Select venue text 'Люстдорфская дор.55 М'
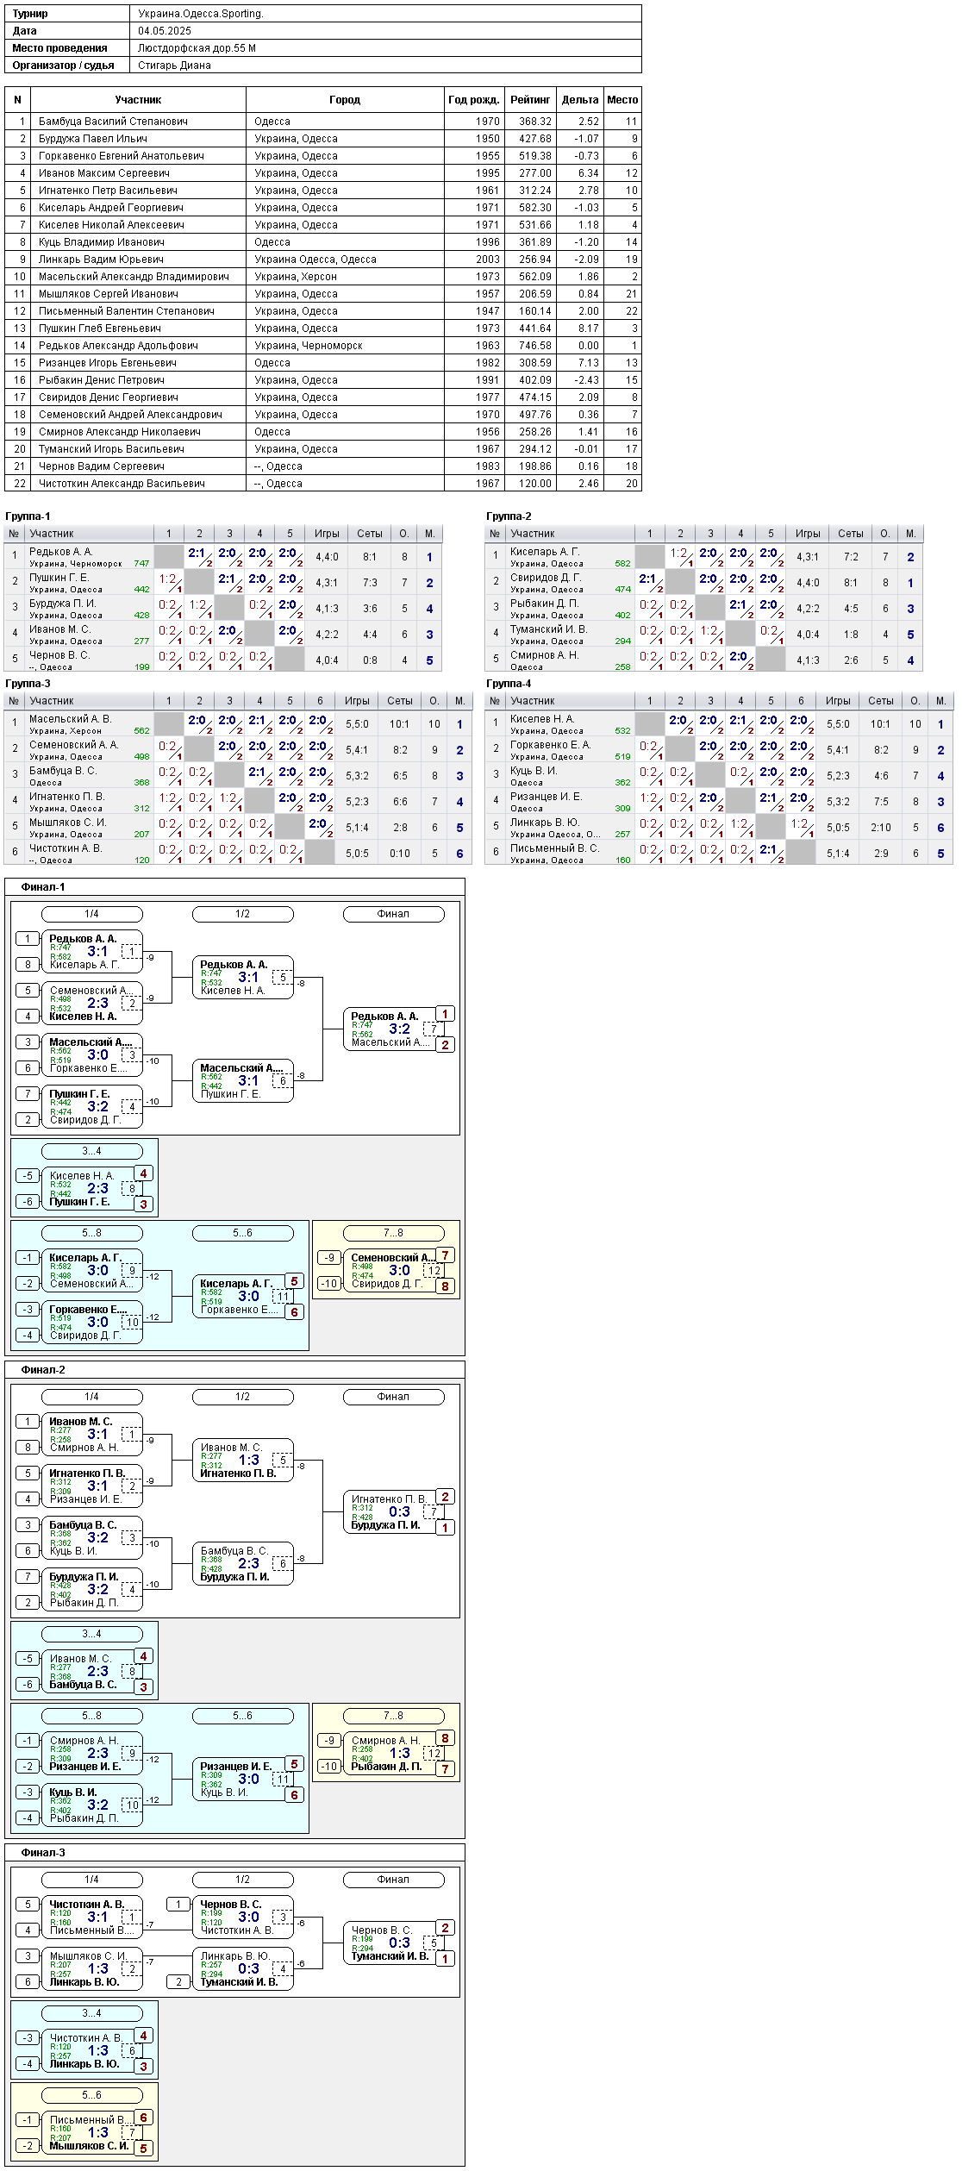Image resolution: width=962 pixels, height=2171 pixels. pos(197,48)
